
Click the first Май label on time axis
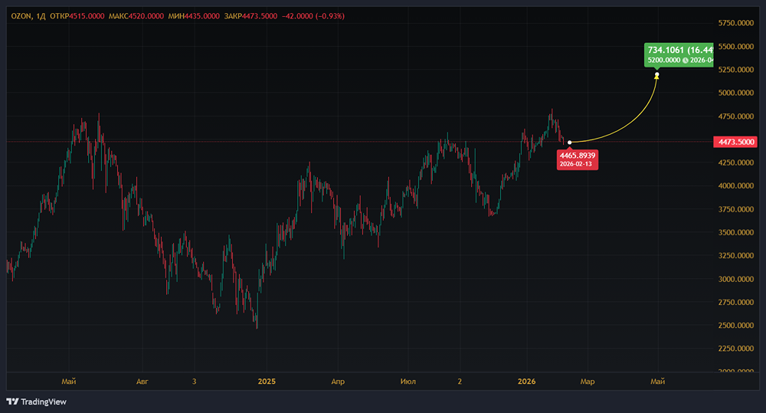point(69,382)
